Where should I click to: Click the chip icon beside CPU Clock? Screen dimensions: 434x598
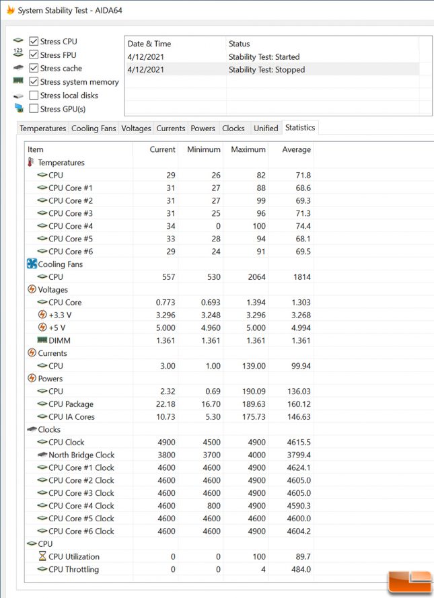tap(42, 442)
